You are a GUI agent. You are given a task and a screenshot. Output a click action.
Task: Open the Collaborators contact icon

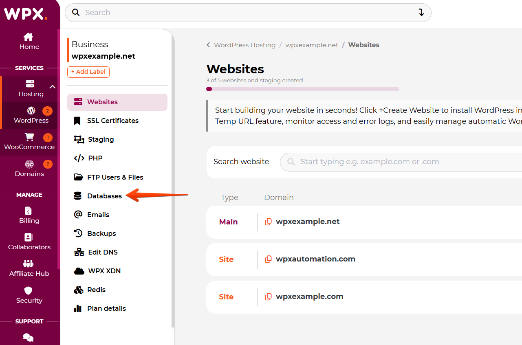coord(28,237)
